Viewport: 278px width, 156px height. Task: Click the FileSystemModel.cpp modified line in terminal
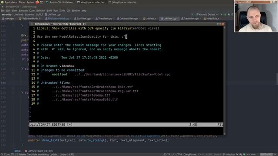pyautogui.click(x=103, y=74)
